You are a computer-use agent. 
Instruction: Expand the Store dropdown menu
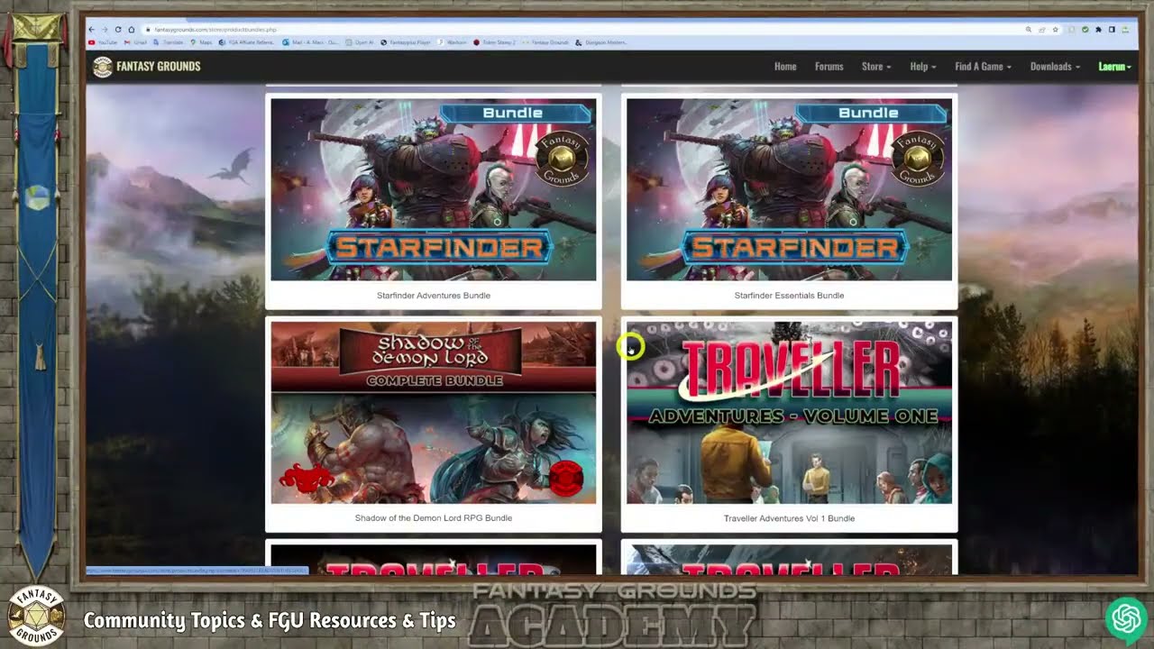875,67
